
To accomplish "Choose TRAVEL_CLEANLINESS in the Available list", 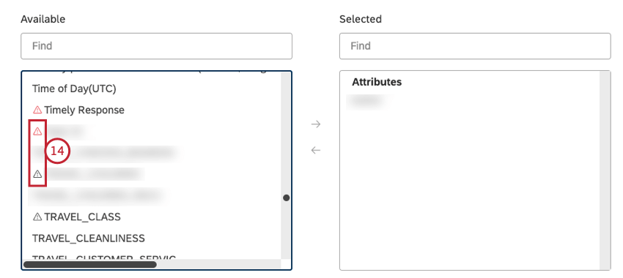I will point(89,238).
